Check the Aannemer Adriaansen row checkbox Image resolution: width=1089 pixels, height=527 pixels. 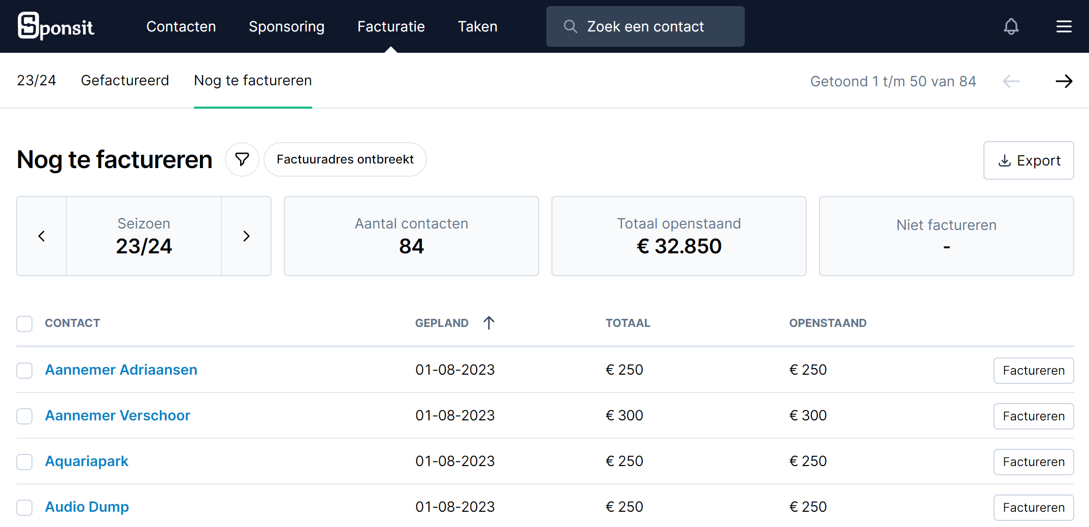(x=24, y=370)
